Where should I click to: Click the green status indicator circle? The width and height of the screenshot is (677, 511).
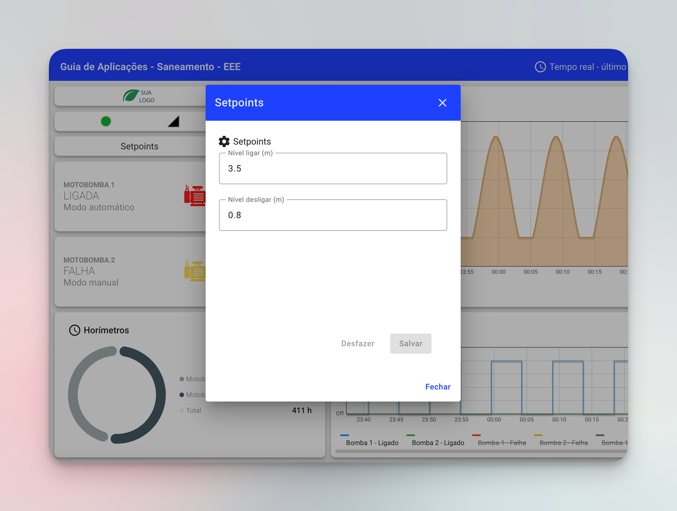click(x=106, y=122)
